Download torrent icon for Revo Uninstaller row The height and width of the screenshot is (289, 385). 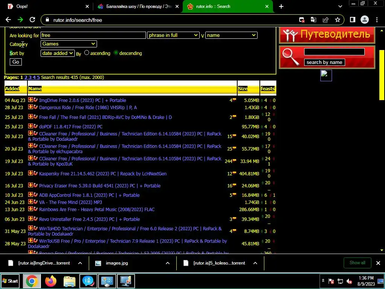click(x=30, y=219)
